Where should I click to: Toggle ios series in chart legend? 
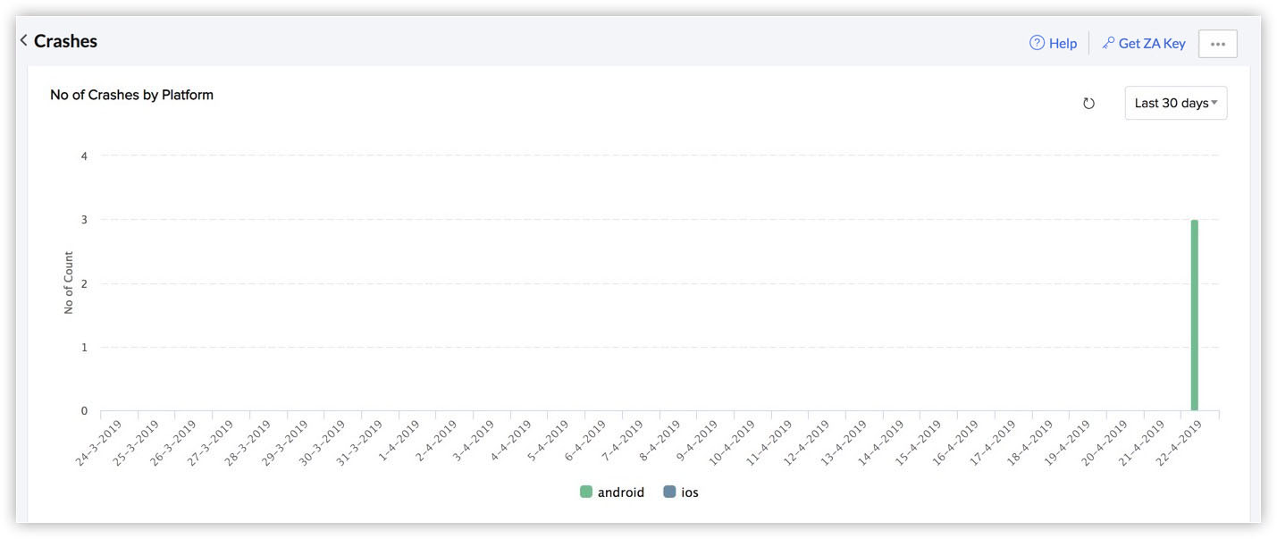pos(689,493)
